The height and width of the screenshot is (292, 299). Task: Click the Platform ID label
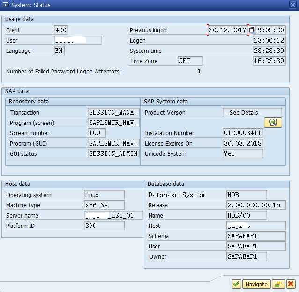pos(20,226)
